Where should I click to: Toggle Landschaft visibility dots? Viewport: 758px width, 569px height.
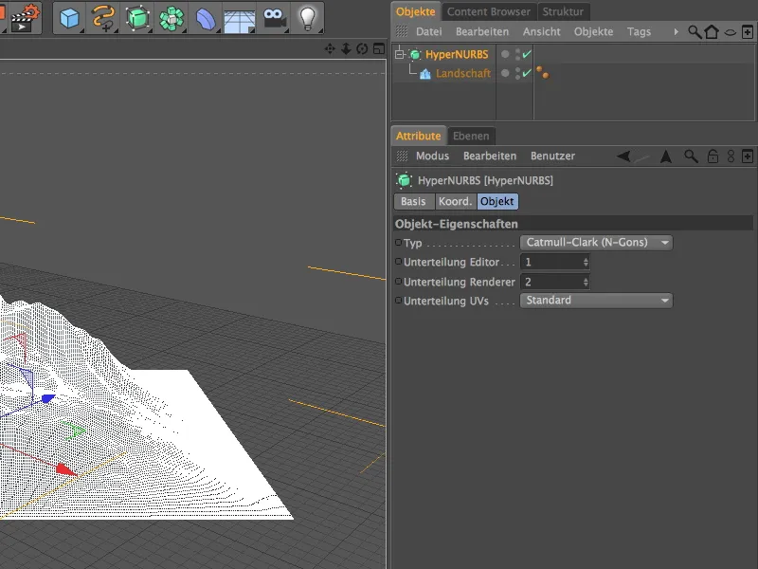pos(517,73)
